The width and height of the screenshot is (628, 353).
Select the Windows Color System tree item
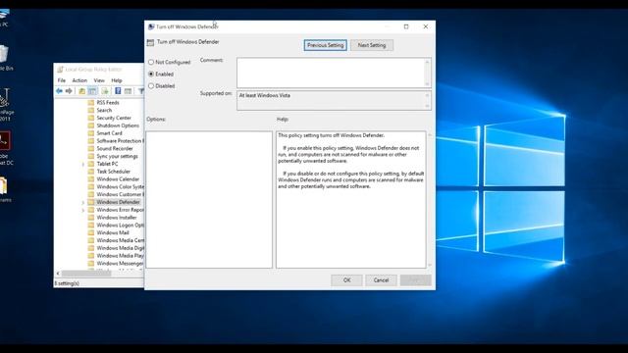pos(120,186)
